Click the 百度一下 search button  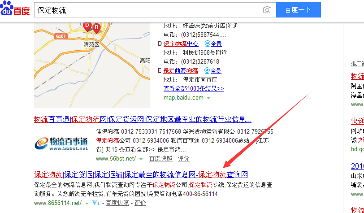298,10
